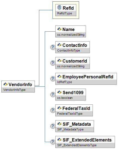Screen dimensions: 123x149
Task: Click the element icon beside SIF_Metadata
Action: 59,124
